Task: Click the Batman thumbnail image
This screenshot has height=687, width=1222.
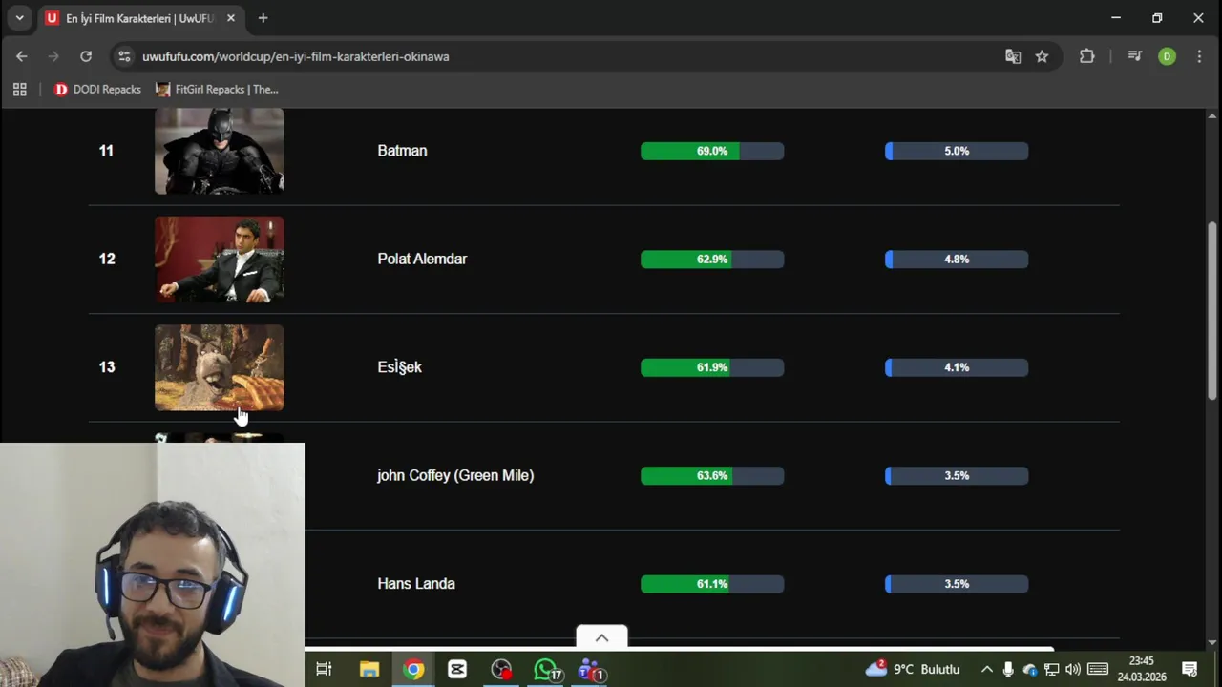Action: pyautogui.click(x=220, y=151)
